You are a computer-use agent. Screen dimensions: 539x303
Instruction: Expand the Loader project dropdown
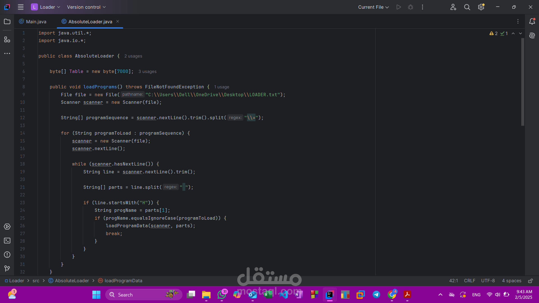(46, 7)
